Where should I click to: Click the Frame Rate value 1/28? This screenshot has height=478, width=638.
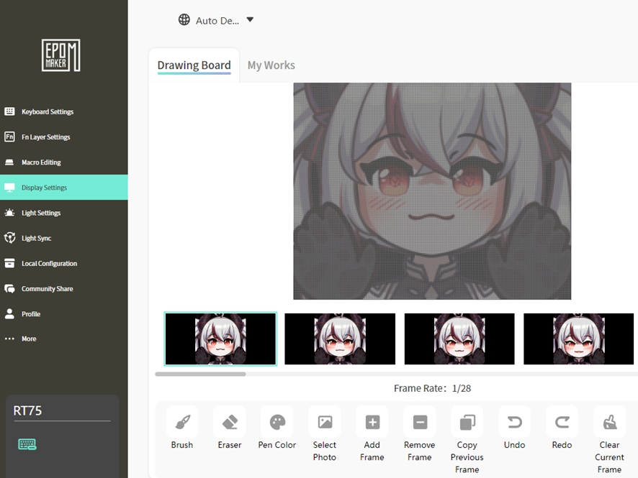coord(462,389)
